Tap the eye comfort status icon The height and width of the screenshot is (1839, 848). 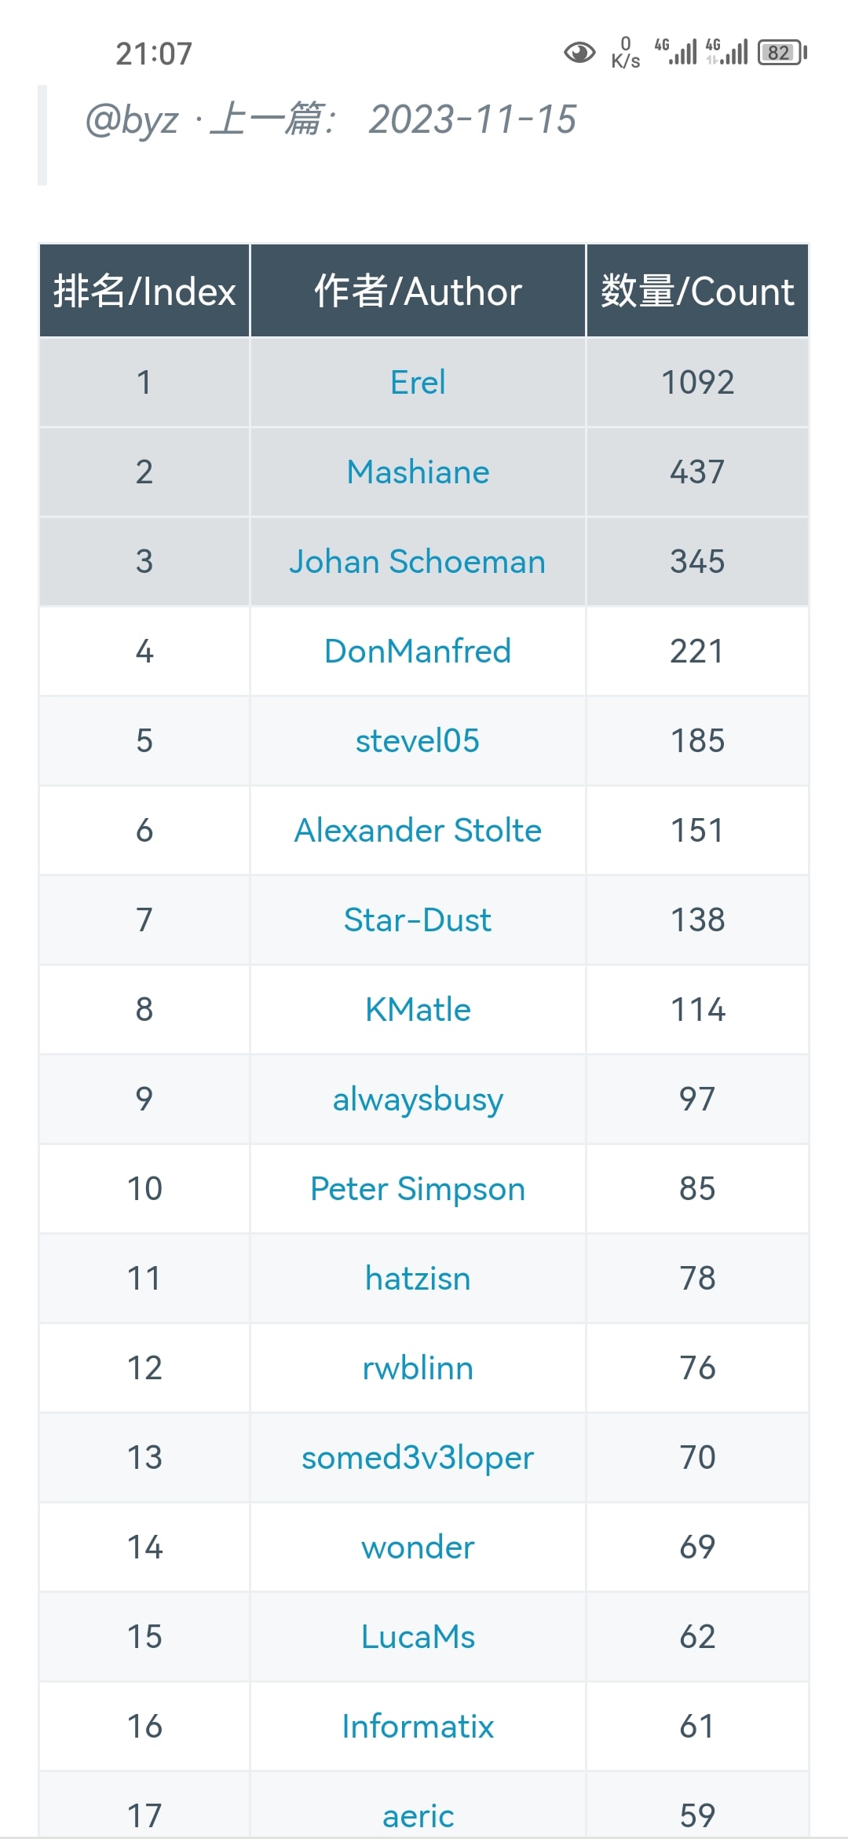coord(579,53)
